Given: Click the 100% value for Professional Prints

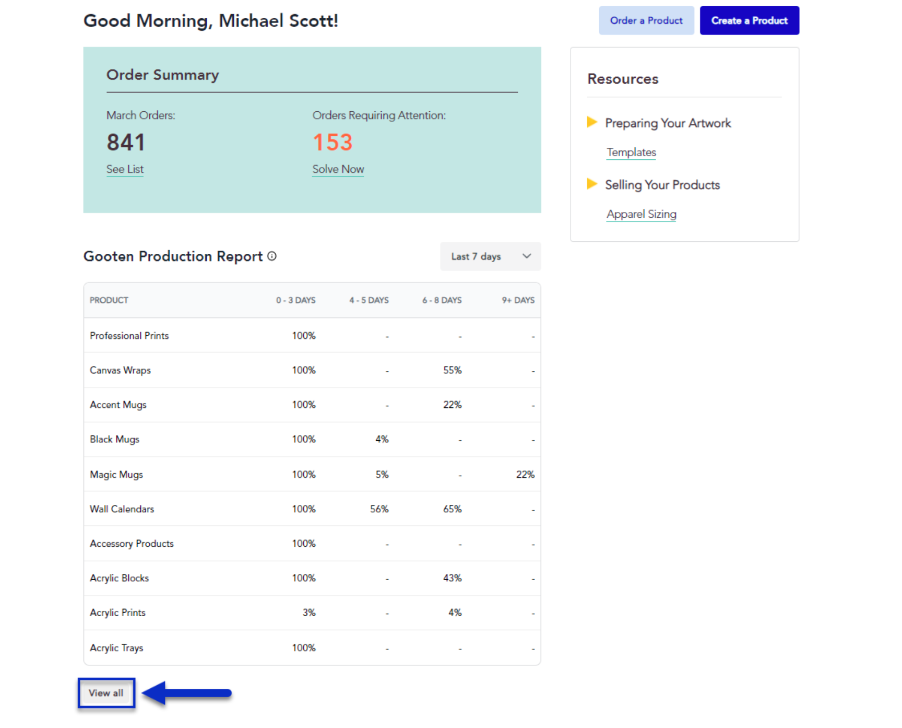Looking at the screenshot, I should coord(304,336).
